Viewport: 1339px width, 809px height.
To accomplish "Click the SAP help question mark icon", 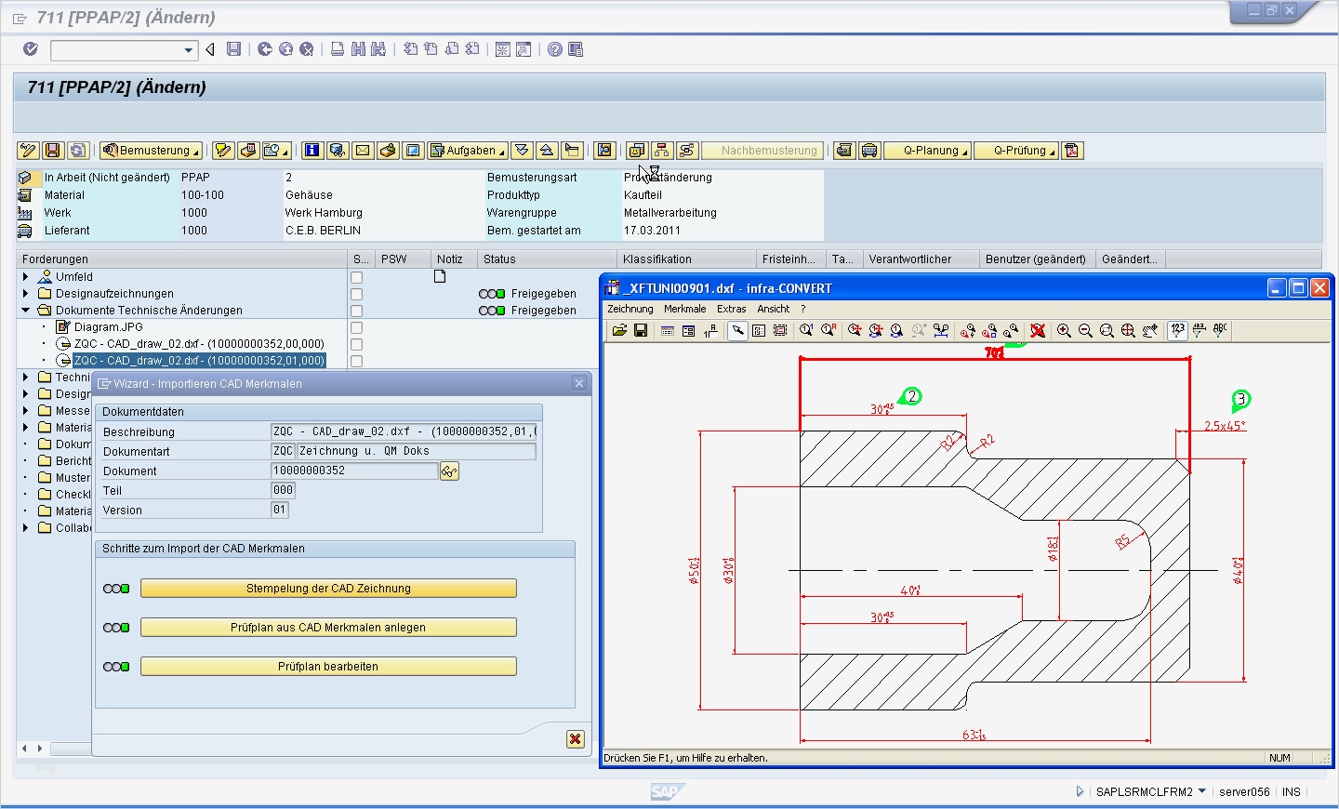I will [554, 49].
